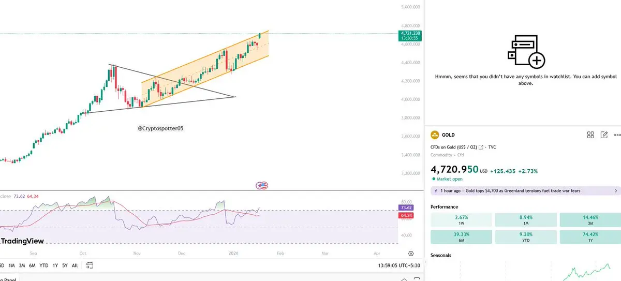Click the add-symbol watchlist illustration icon

pyautogui.click(x=526, y=52)
